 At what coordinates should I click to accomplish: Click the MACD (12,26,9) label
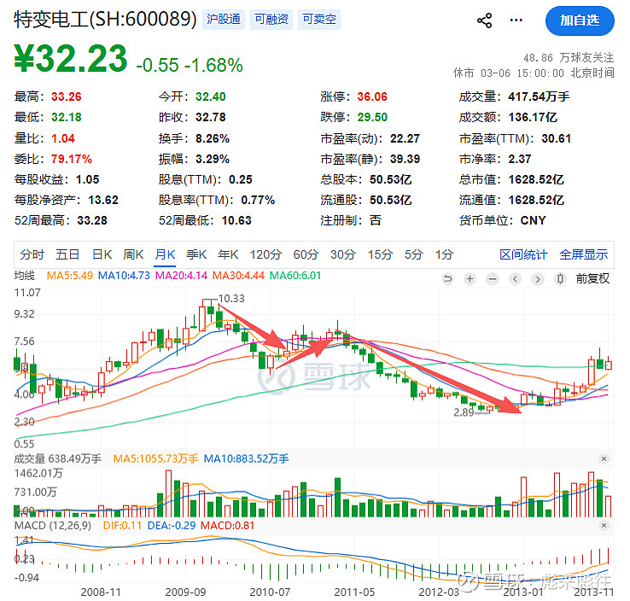click(x=53, y=526)
